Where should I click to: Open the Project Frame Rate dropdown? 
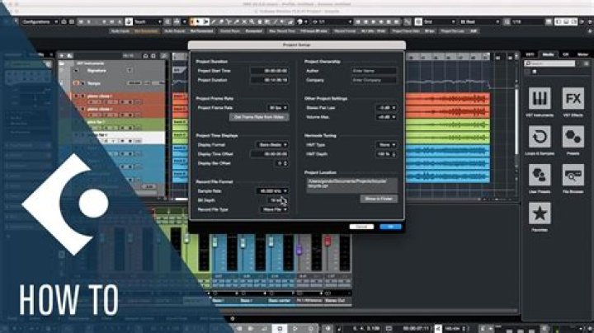[x=276, y=107]
